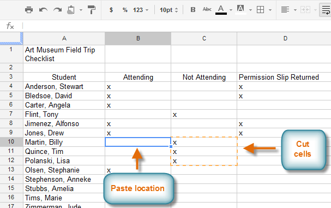Screen dimensions: 331x208
Task: Click the select-all corner box
Action: click(x=11, y=38)
